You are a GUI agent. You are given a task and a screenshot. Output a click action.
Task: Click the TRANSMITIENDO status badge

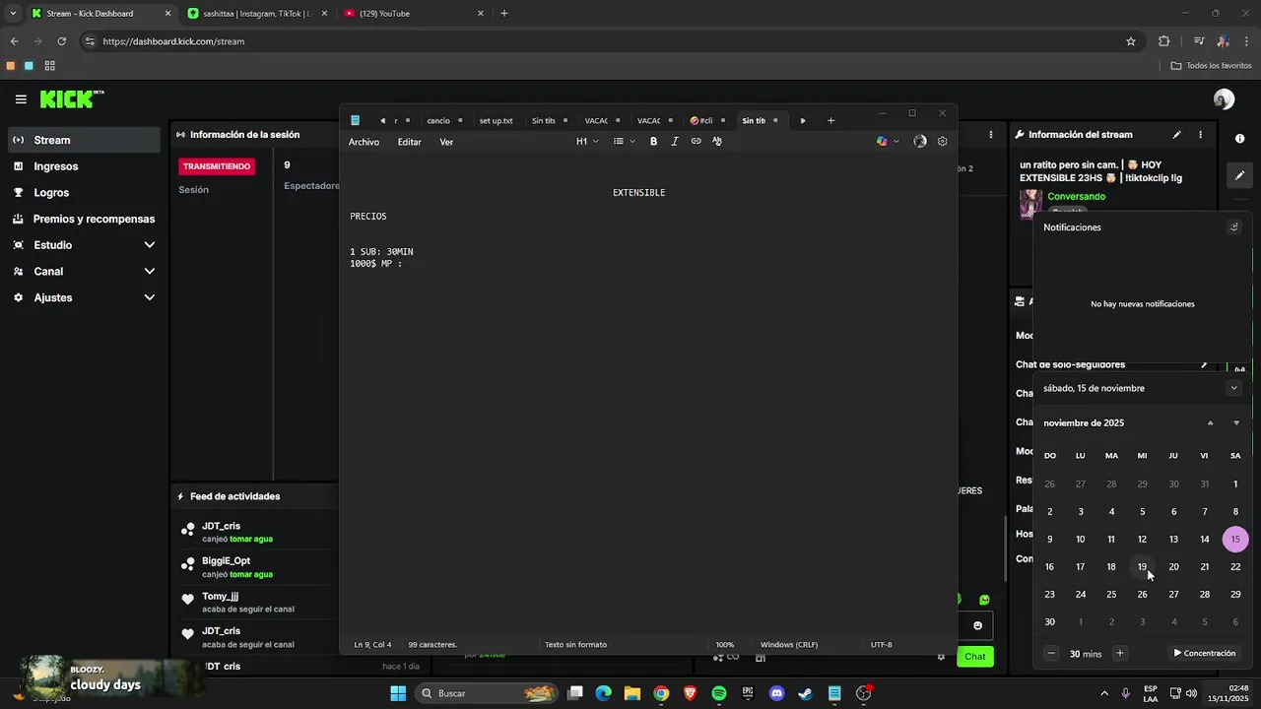click(x=217, y=166)
